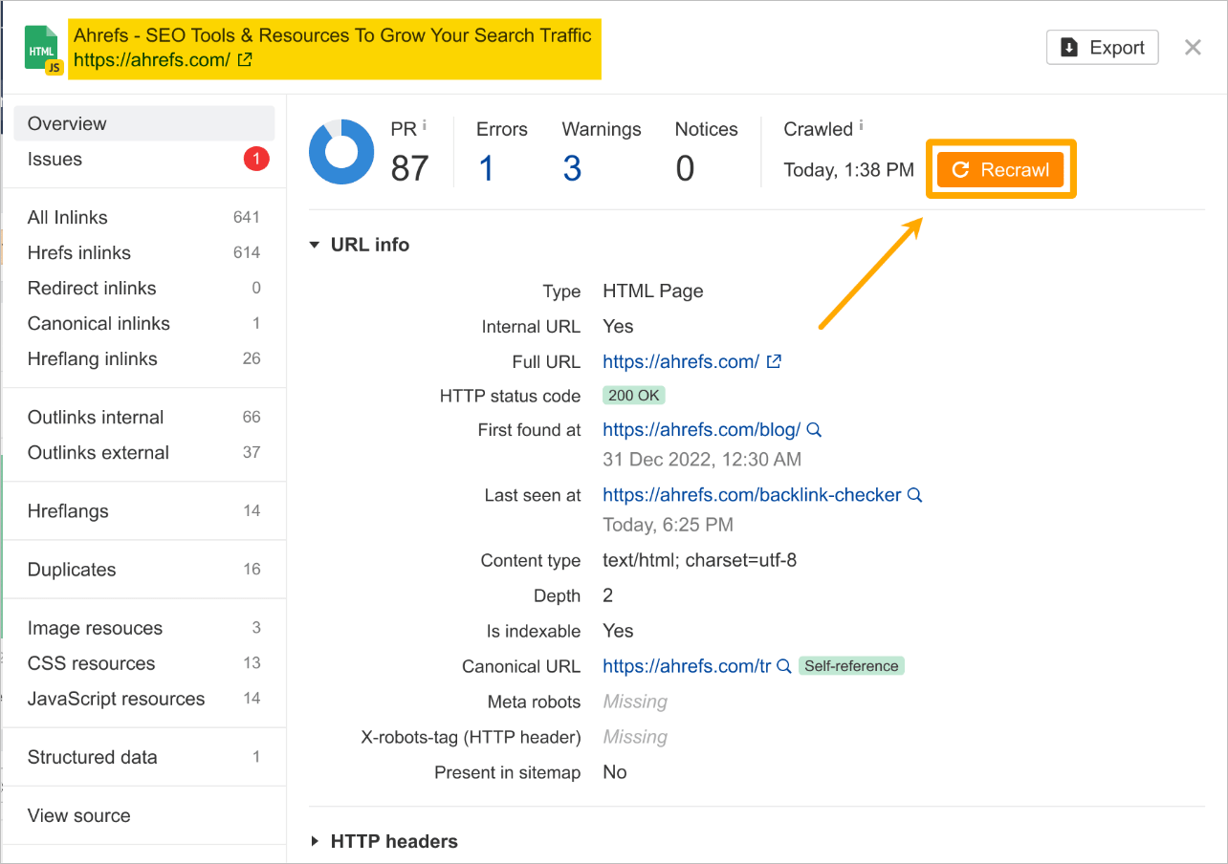Image resolution: width=1228 pixels, height=864 pixels.
Task: Click magnifier icon beside Canonical URL
Action: pyautogui.click(x=784, y=666)
